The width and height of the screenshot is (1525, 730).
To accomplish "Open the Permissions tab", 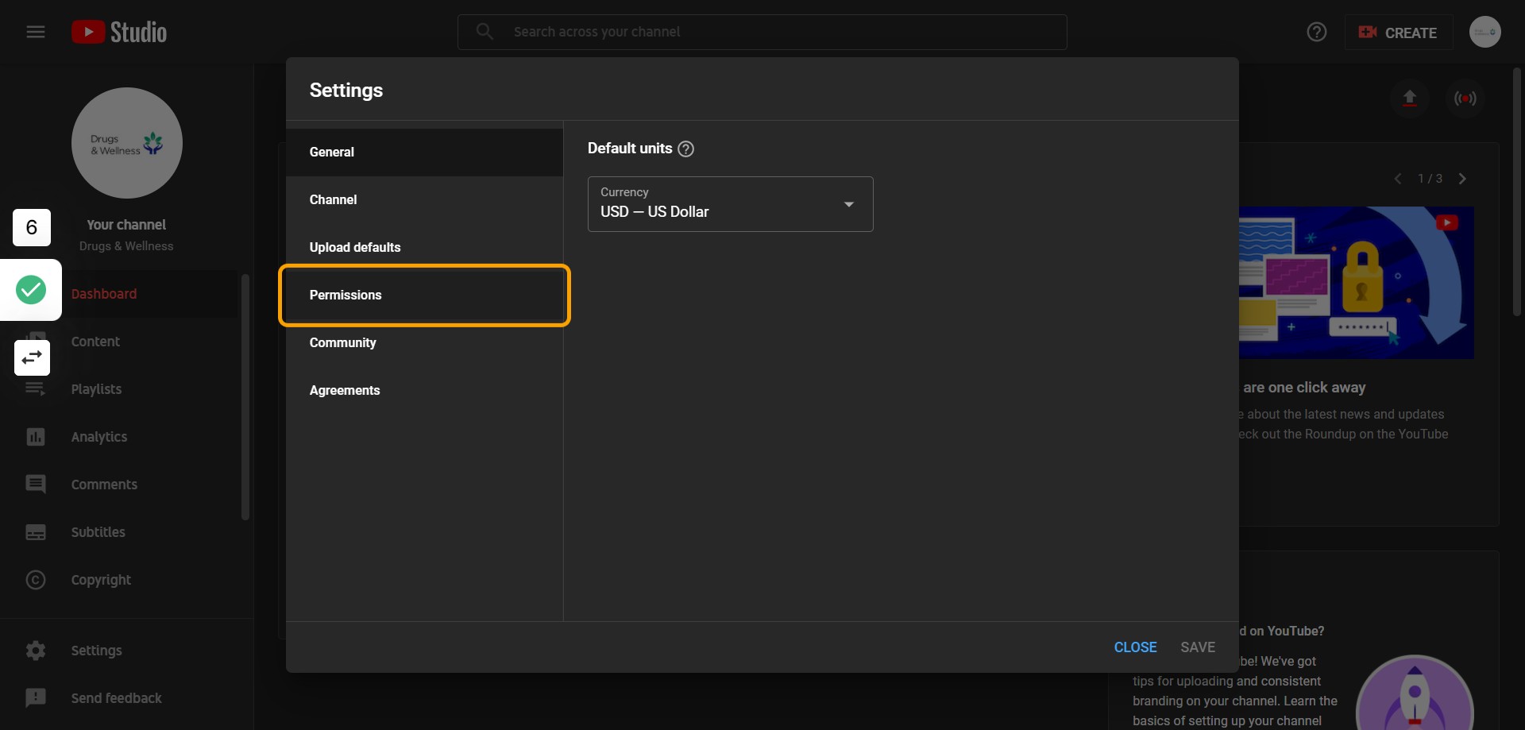I will 424,295.
